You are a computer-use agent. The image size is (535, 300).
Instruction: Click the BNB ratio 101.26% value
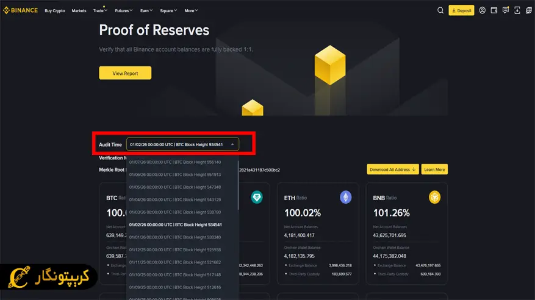click(392, 213)
